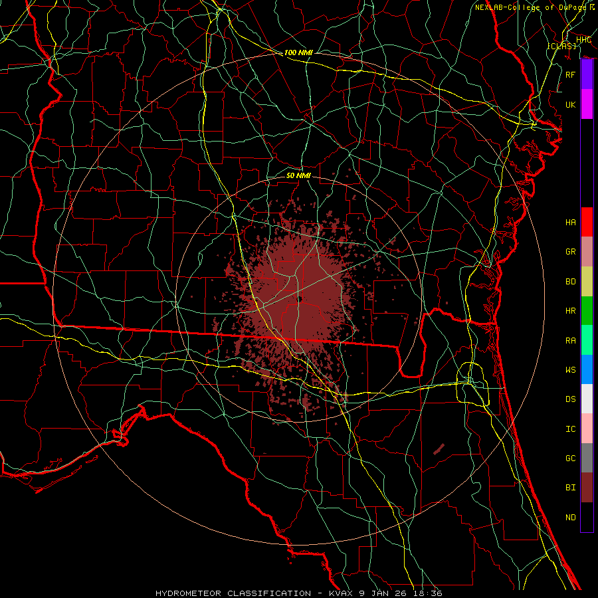Click the IC light pink legend swatch
Viewport: 598px width, 598px height.
click(x=587, y=429)
